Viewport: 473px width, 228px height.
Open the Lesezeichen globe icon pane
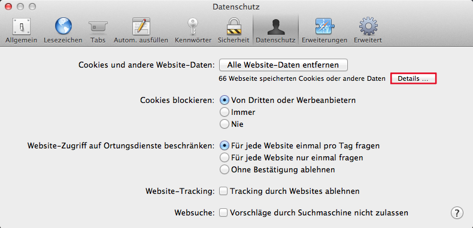point(63,30)
